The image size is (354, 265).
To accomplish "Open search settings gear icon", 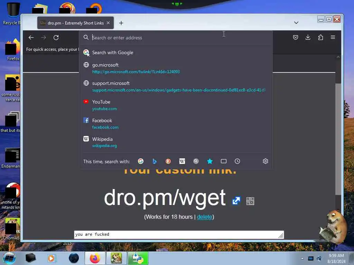I will 265,161.
